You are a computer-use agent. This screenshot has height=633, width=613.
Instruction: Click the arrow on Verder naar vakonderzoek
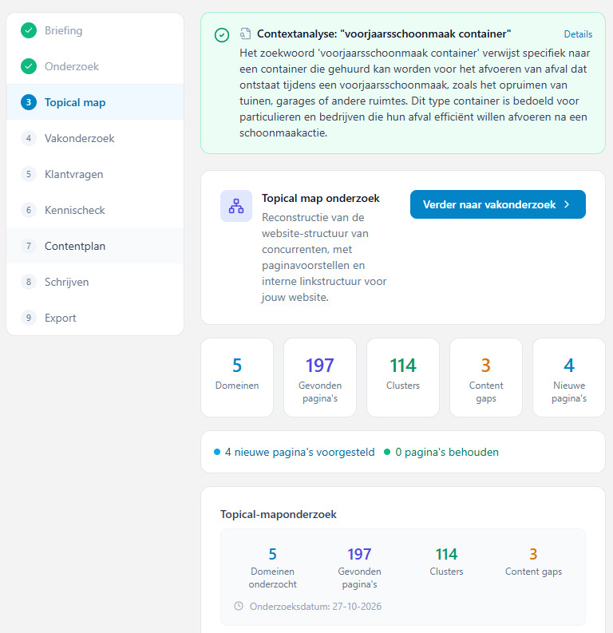[567, 204]
